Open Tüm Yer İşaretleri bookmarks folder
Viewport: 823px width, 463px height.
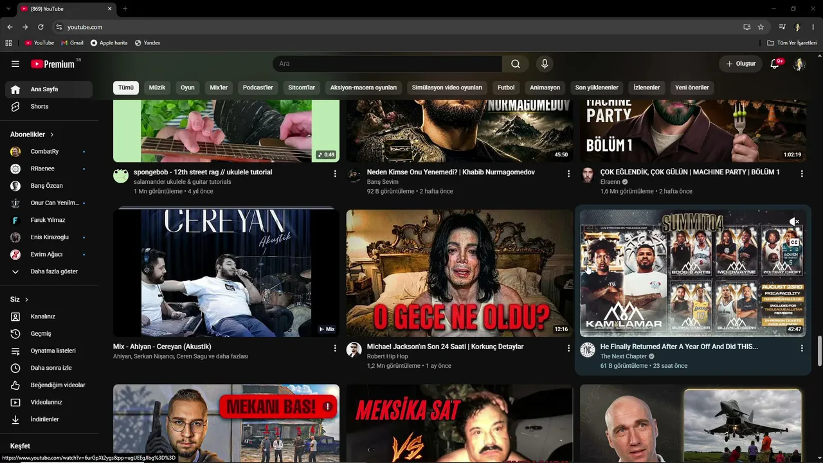pyautogui.click(x=791, y=43)
